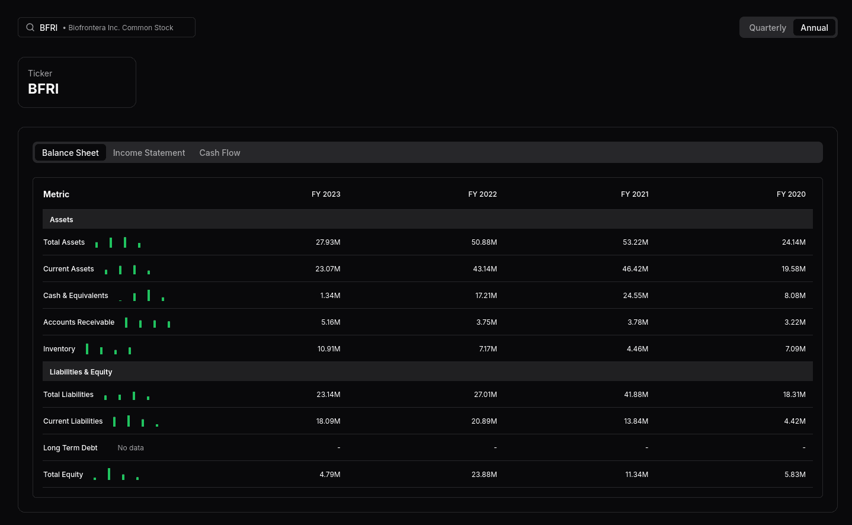Viewport: 852px width, 525px height.
Task: Click the 'No data' text for Long Term Debt
Action: tap(130, 448)
